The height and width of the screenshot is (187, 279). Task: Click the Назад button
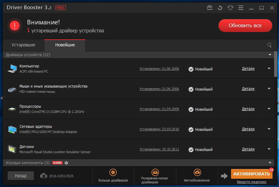(x=21, y=176)
